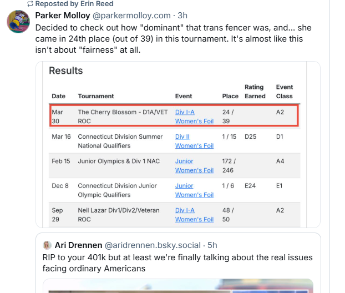Open the @aridrennen.bsky.social handle
This screenshot has width=345, height=293.
(153, 245)
